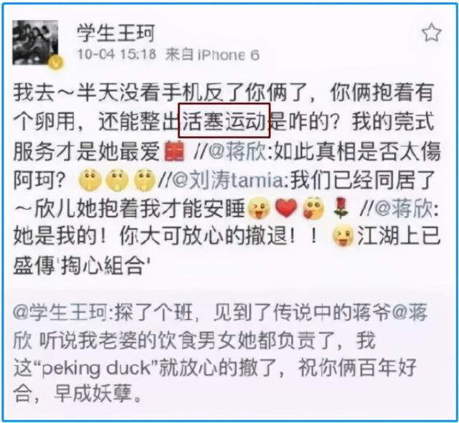Screen dimensions: 459x423
Task: Click the 来自 iPhone 6 source link
Action: click(x=212, y=54)
